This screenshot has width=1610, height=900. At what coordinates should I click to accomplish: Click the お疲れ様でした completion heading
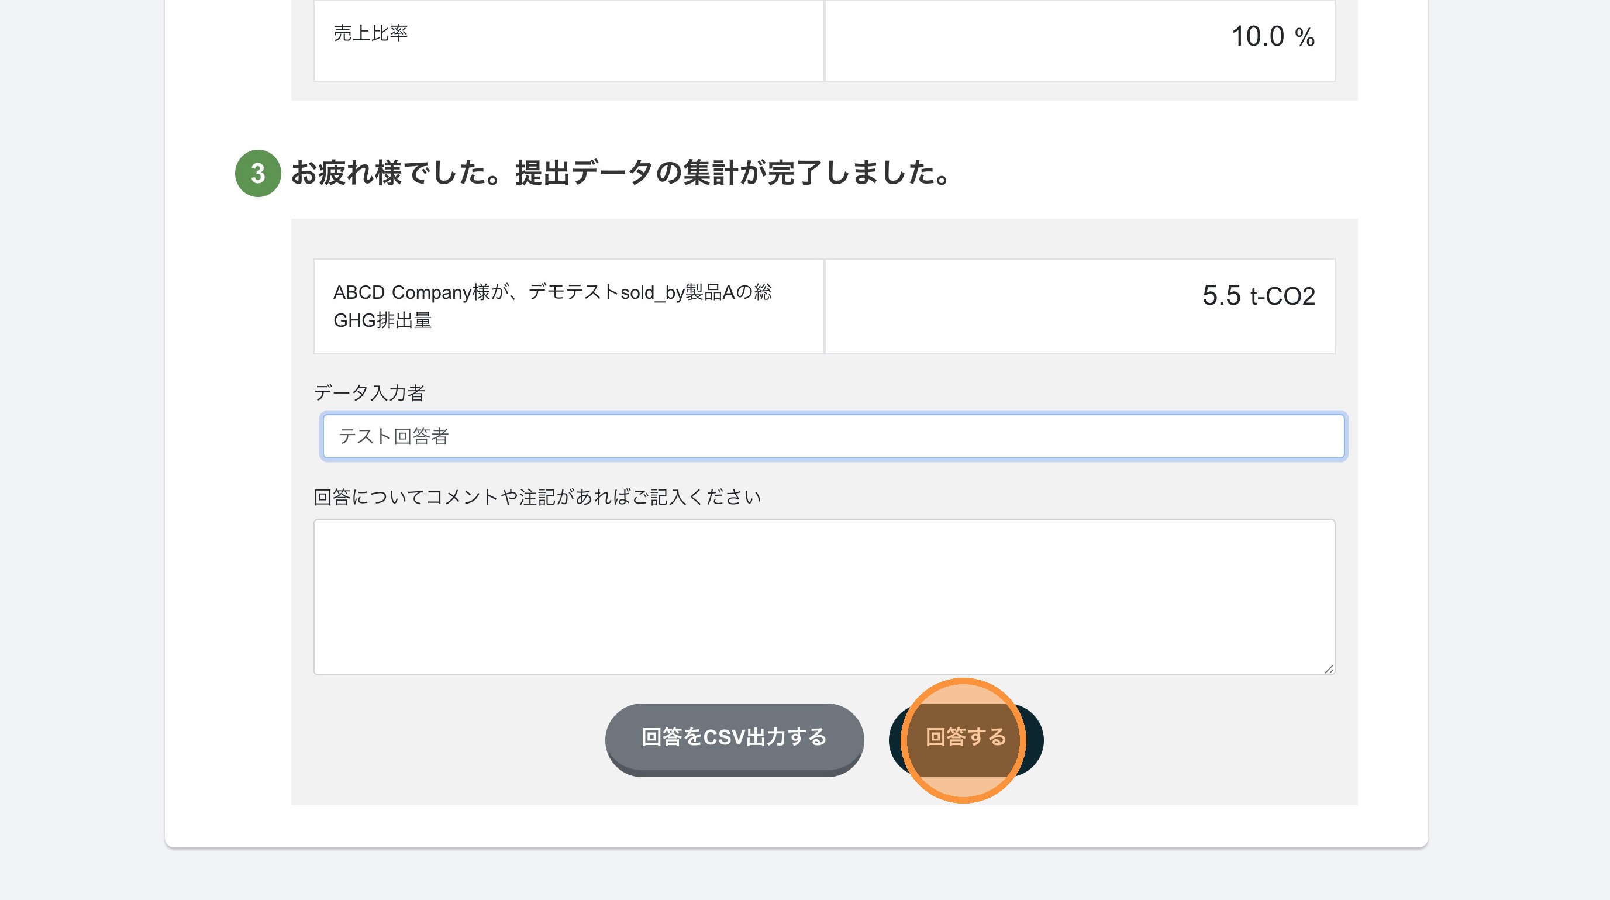[621, 173]
